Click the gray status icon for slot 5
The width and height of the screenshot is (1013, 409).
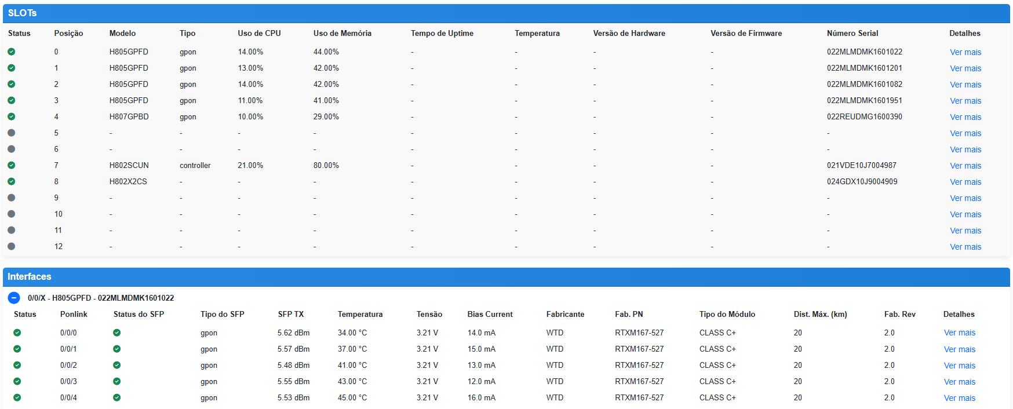click(12, 133)
